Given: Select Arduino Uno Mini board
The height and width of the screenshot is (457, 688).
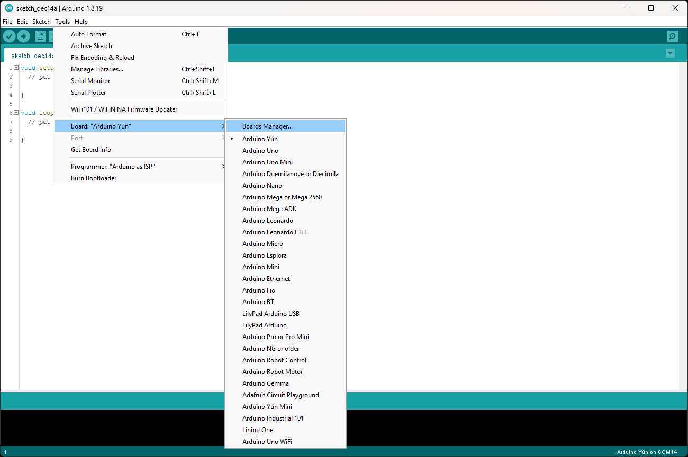Looking at the screenshot, I should (x=285, y=162).
